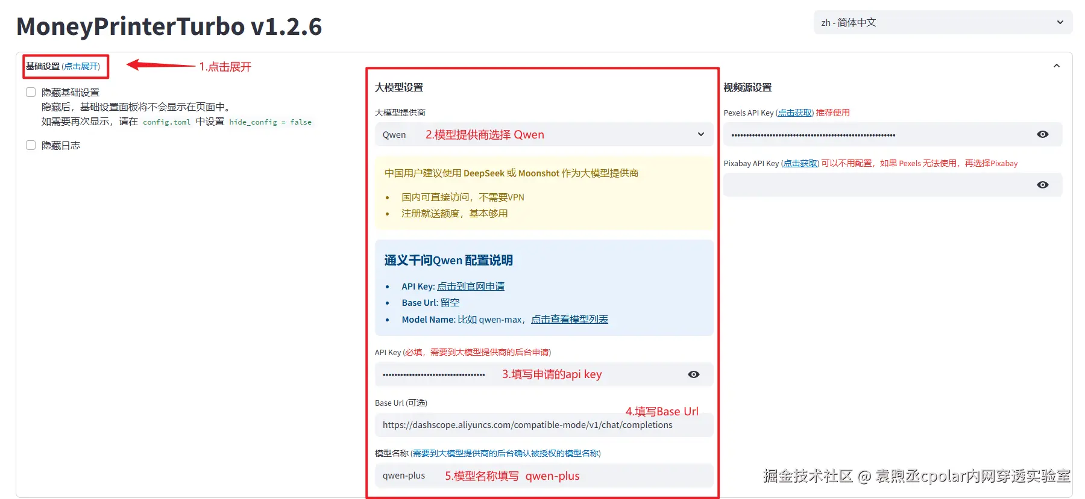Click the config.toml code text
The image size is (1085, 499).
pyautogui.click(x=166, y=122)
